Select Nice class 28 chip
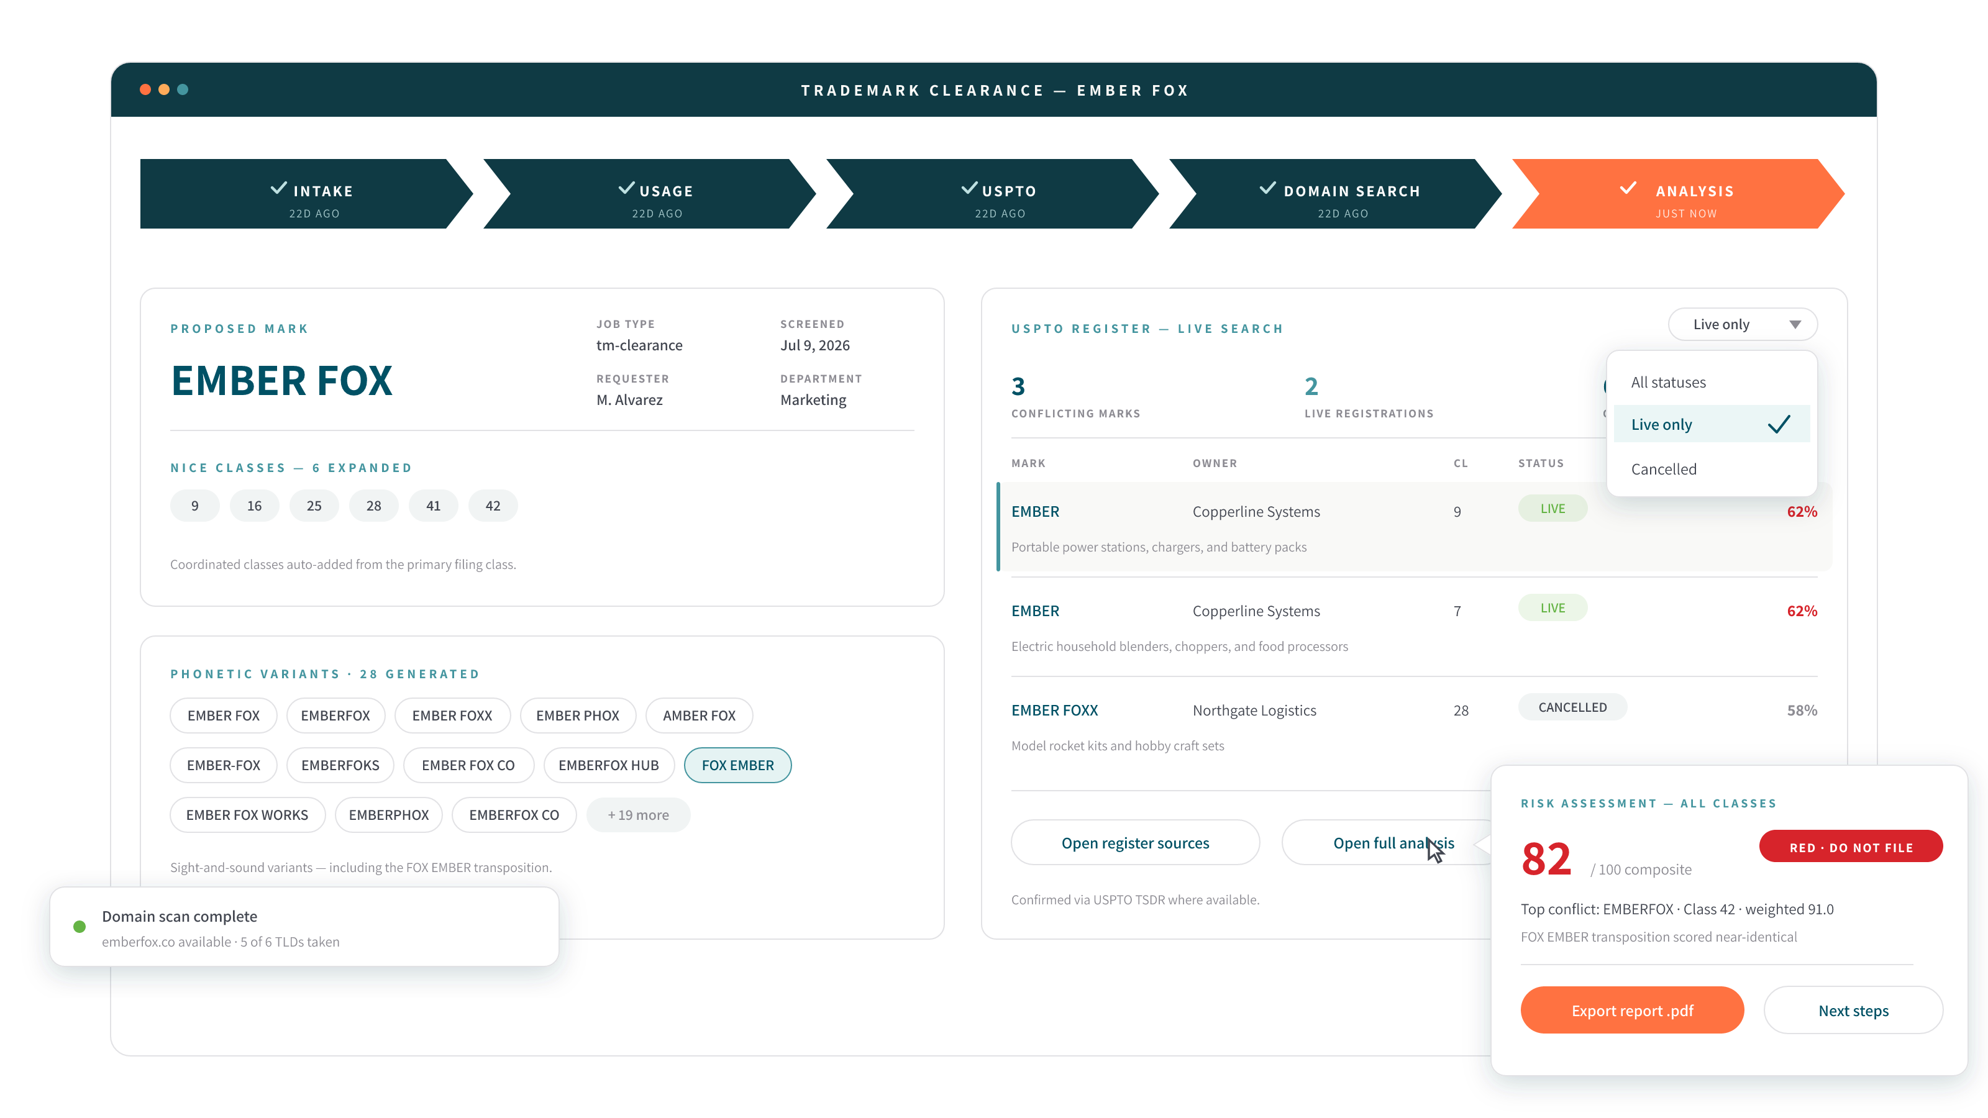The image size is (1988, 1118). pyautogui.click(x=373, y=506)
